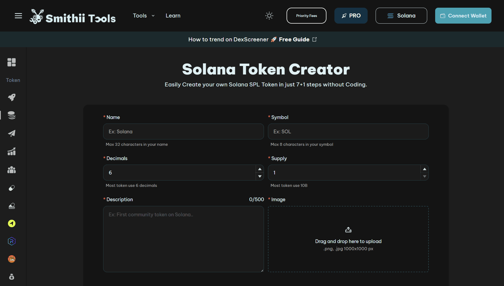Open the Learn menu item

[173, 16]
